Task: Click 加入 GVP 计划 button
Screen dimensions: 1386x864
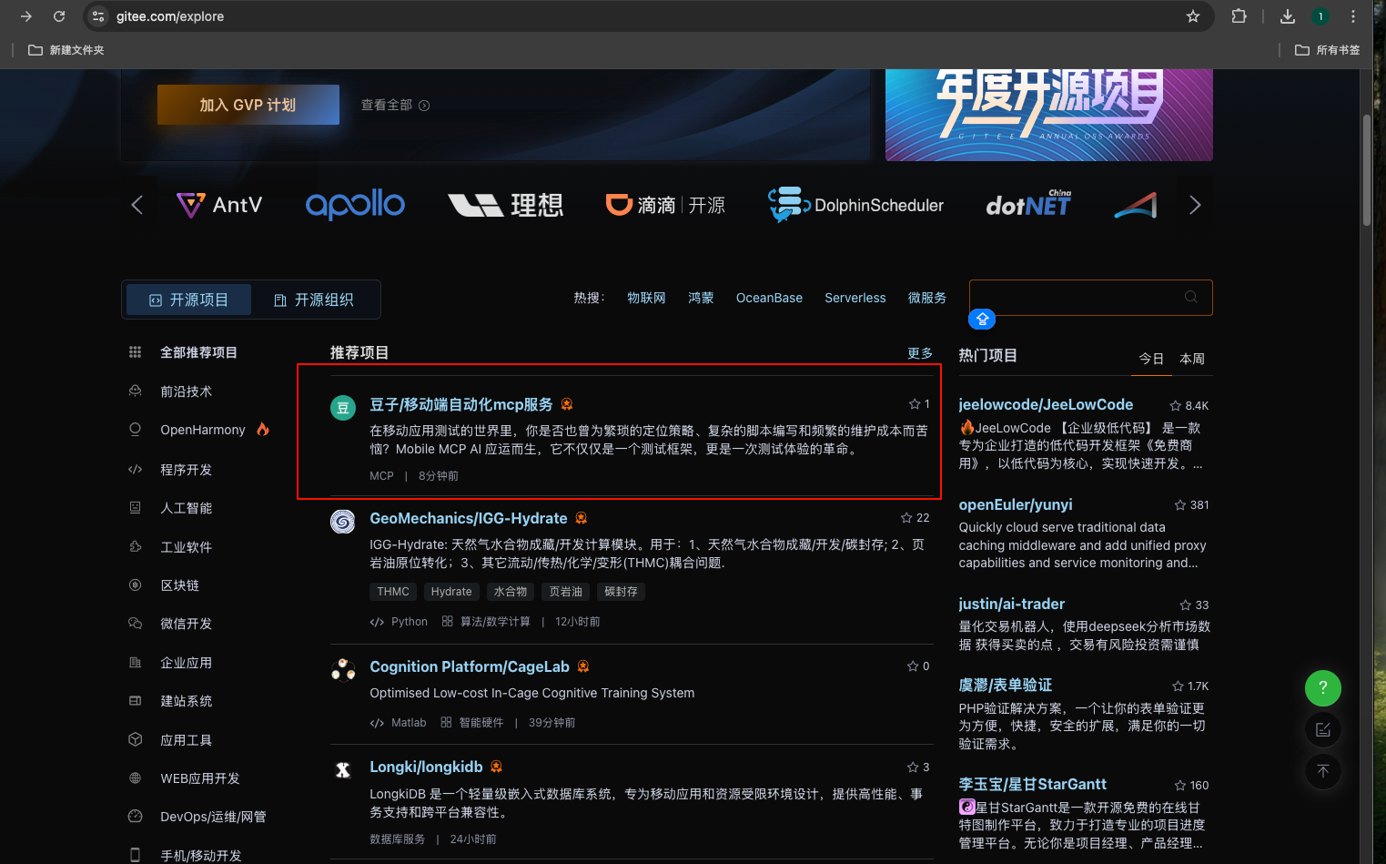Action: coord(248,105)
